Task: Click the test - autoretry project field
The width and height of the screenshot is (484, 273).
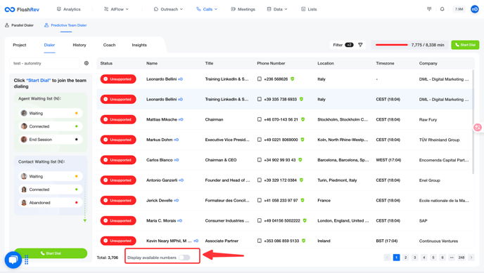Action: [44, 63]
